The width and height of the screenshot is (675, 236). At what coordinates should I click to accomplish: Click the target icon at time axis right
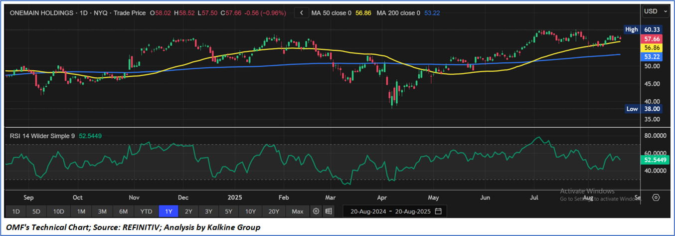click(656, 198)
